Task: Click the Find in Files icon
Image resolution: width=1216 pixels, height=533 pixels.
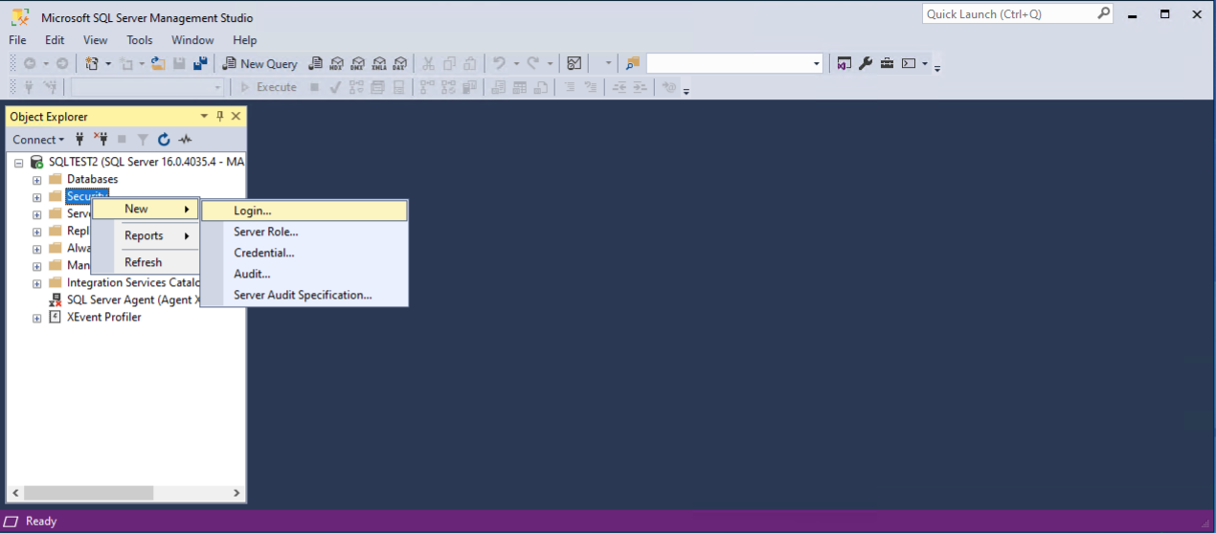Action: click(632, 63)
